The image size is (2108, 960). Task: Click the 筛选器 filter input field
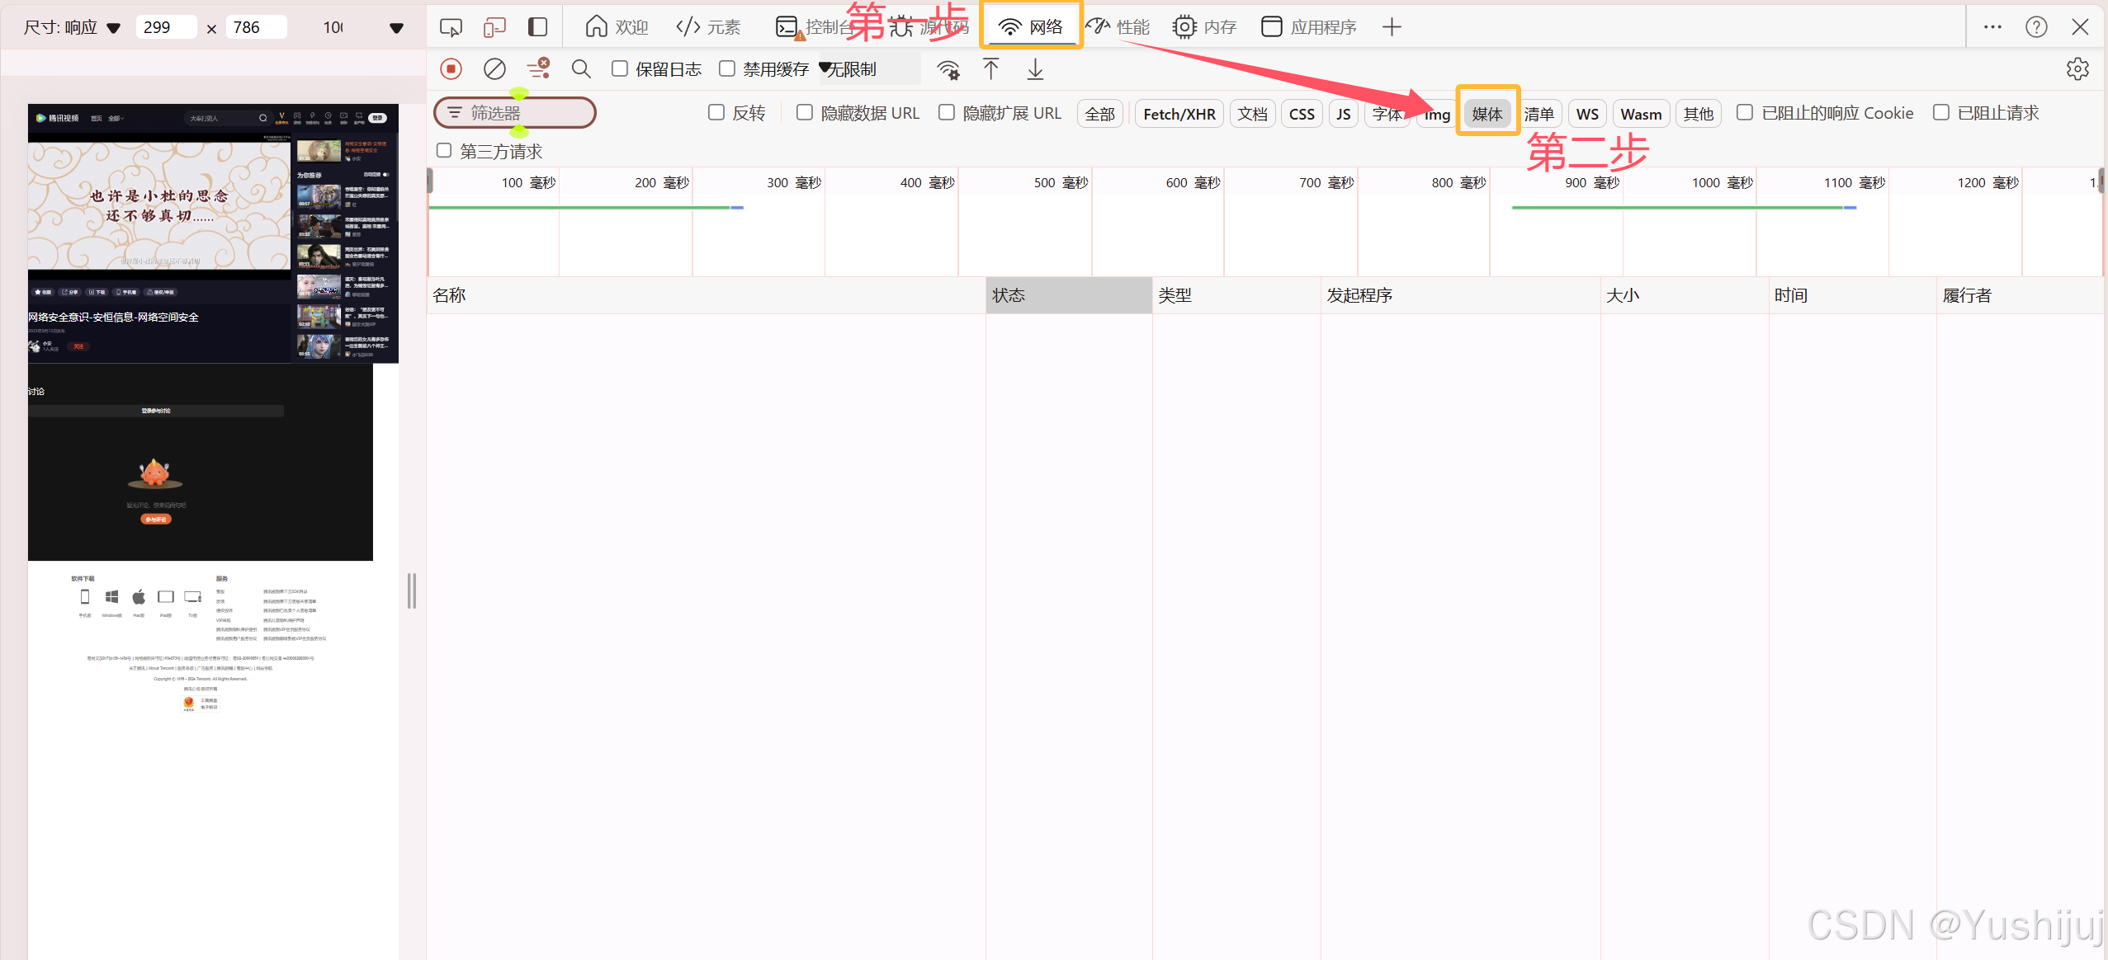point(528,113)
